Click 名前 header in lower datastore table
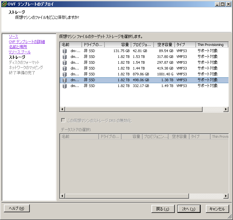 tap(79, 137)
